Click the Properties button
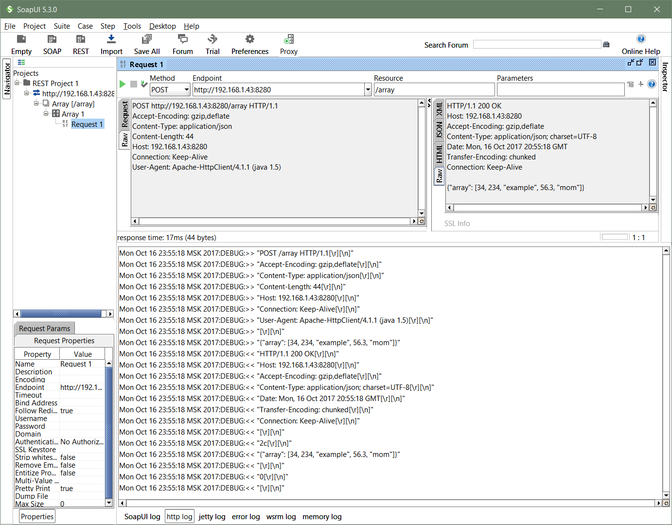 (37, 517)
